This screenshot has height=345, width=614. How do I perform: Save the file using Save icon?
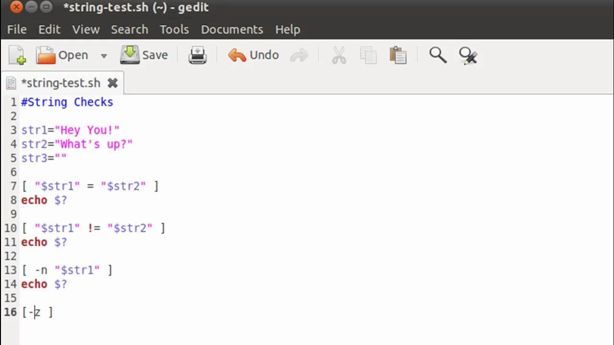(144, 55)
